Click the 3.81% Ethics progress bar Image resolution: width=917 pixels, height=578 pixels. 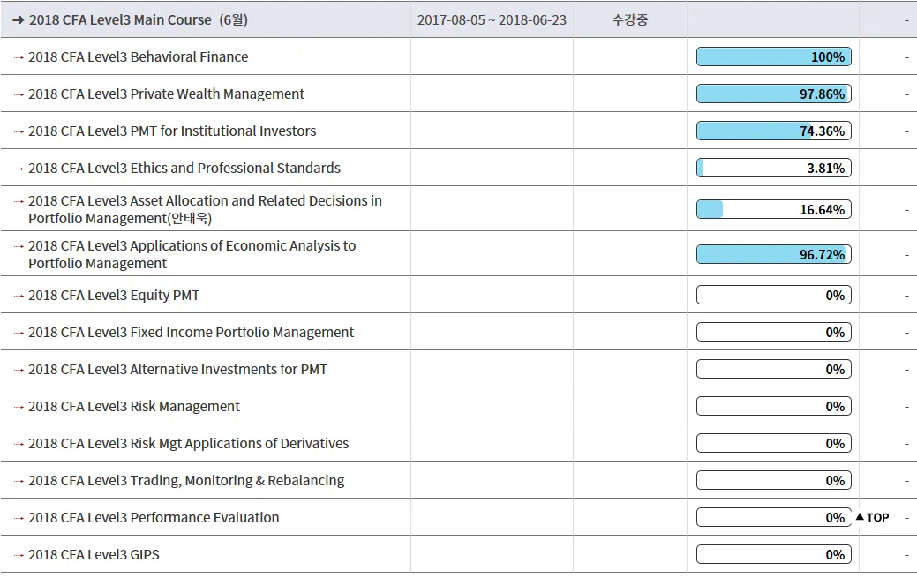(x=774, y=168)
